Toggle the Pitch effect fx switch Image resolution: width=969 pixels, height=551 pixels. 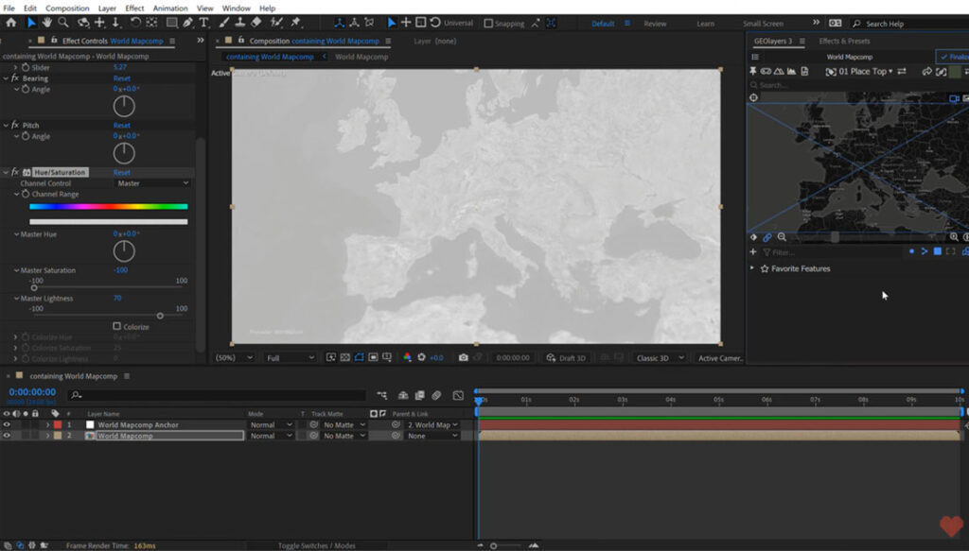pyautogui.click(x=15, y=126)
